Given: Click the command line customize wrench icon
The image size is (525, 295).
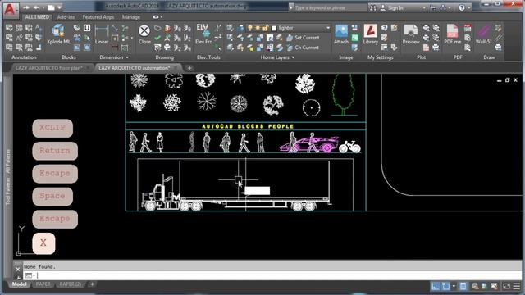Looking at the screenshot, I should pos(18,277).
